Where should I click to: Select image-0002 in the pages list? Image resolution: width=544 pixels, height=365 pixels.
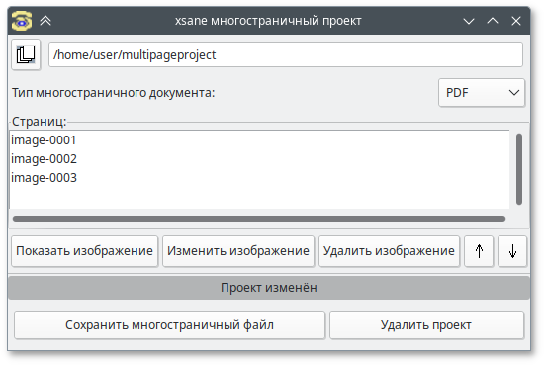(259, 159)
